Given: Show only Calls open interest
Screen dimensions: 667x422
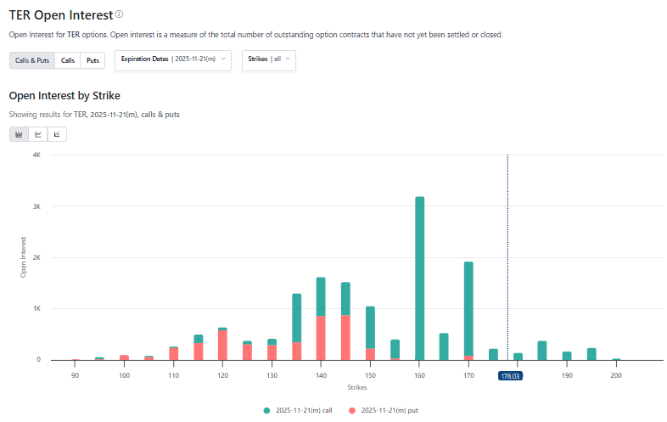Looking at the screenshot, I should (x=68, y=60).
